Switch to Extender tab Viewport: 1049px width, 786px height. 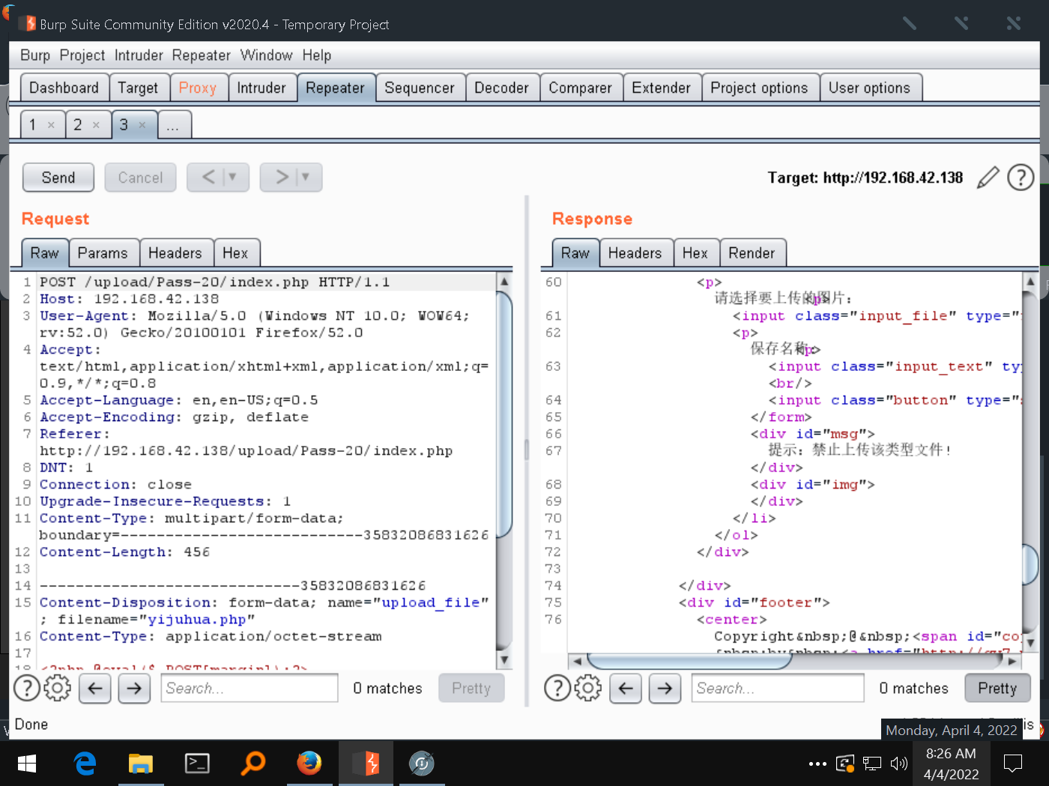662,88
